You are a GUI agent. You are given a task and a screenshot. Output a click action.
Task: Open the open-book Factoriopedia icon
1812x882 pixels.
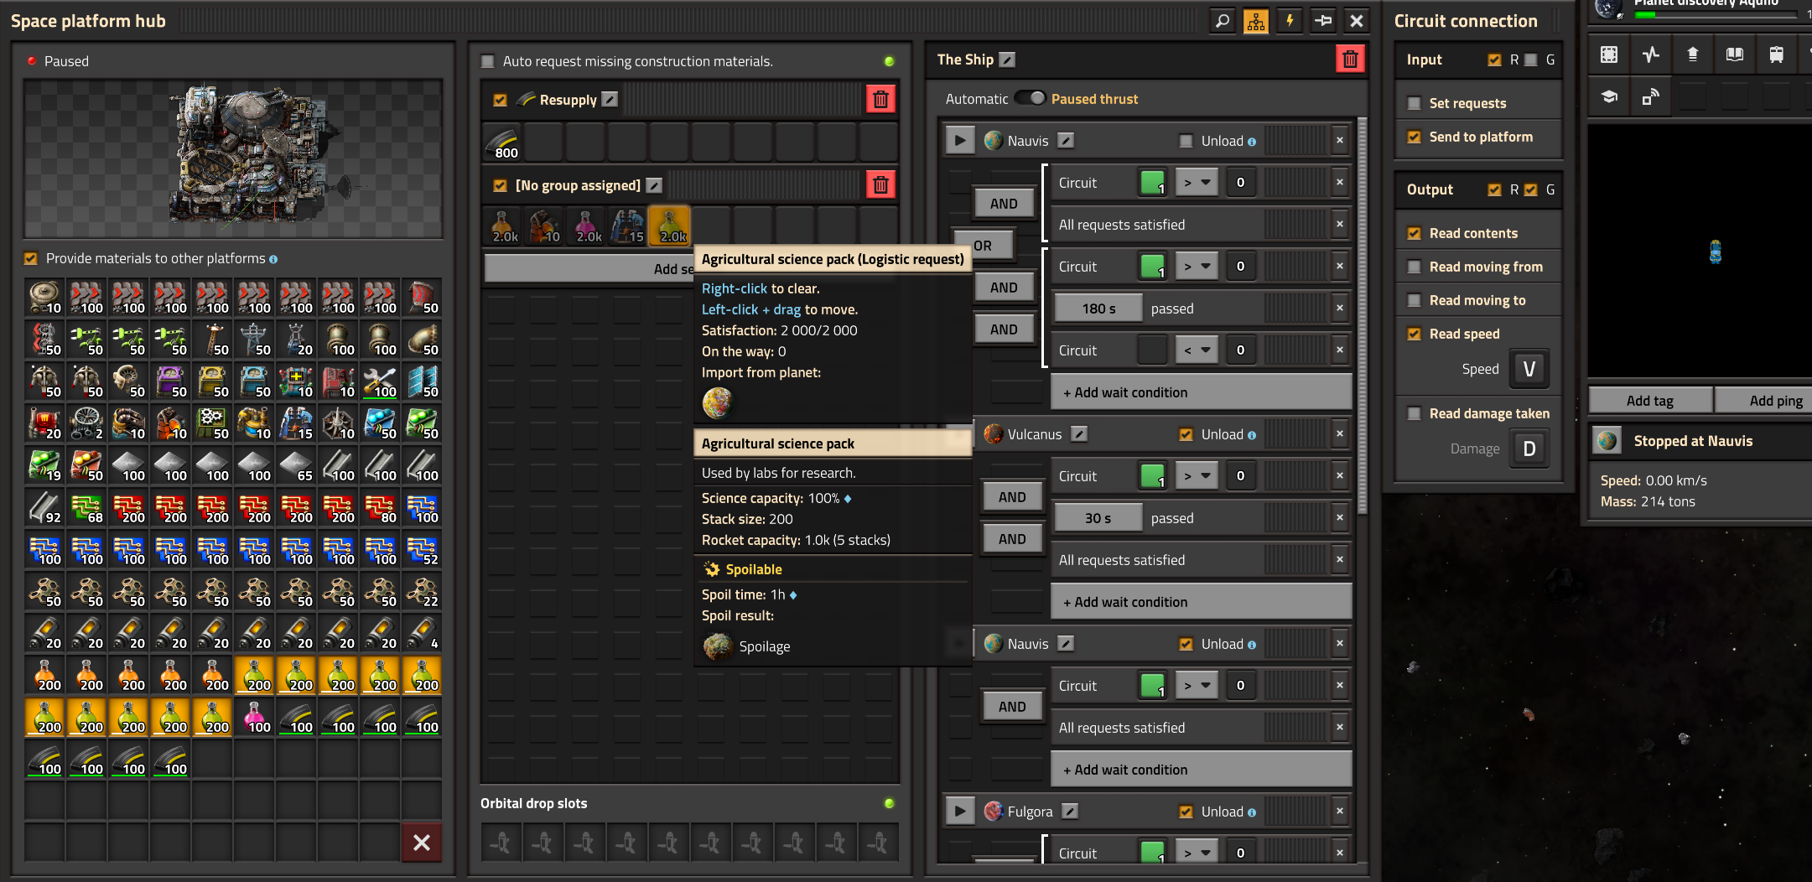pos(1735,54)
